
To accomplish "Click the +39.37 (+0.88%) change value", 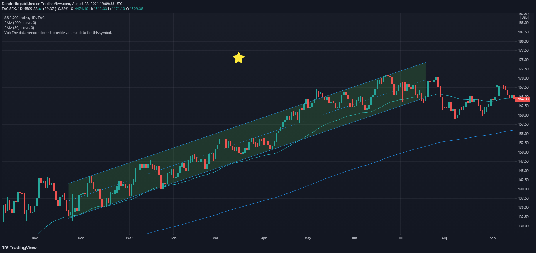I will pyautogui.click(x=56, y=9).
